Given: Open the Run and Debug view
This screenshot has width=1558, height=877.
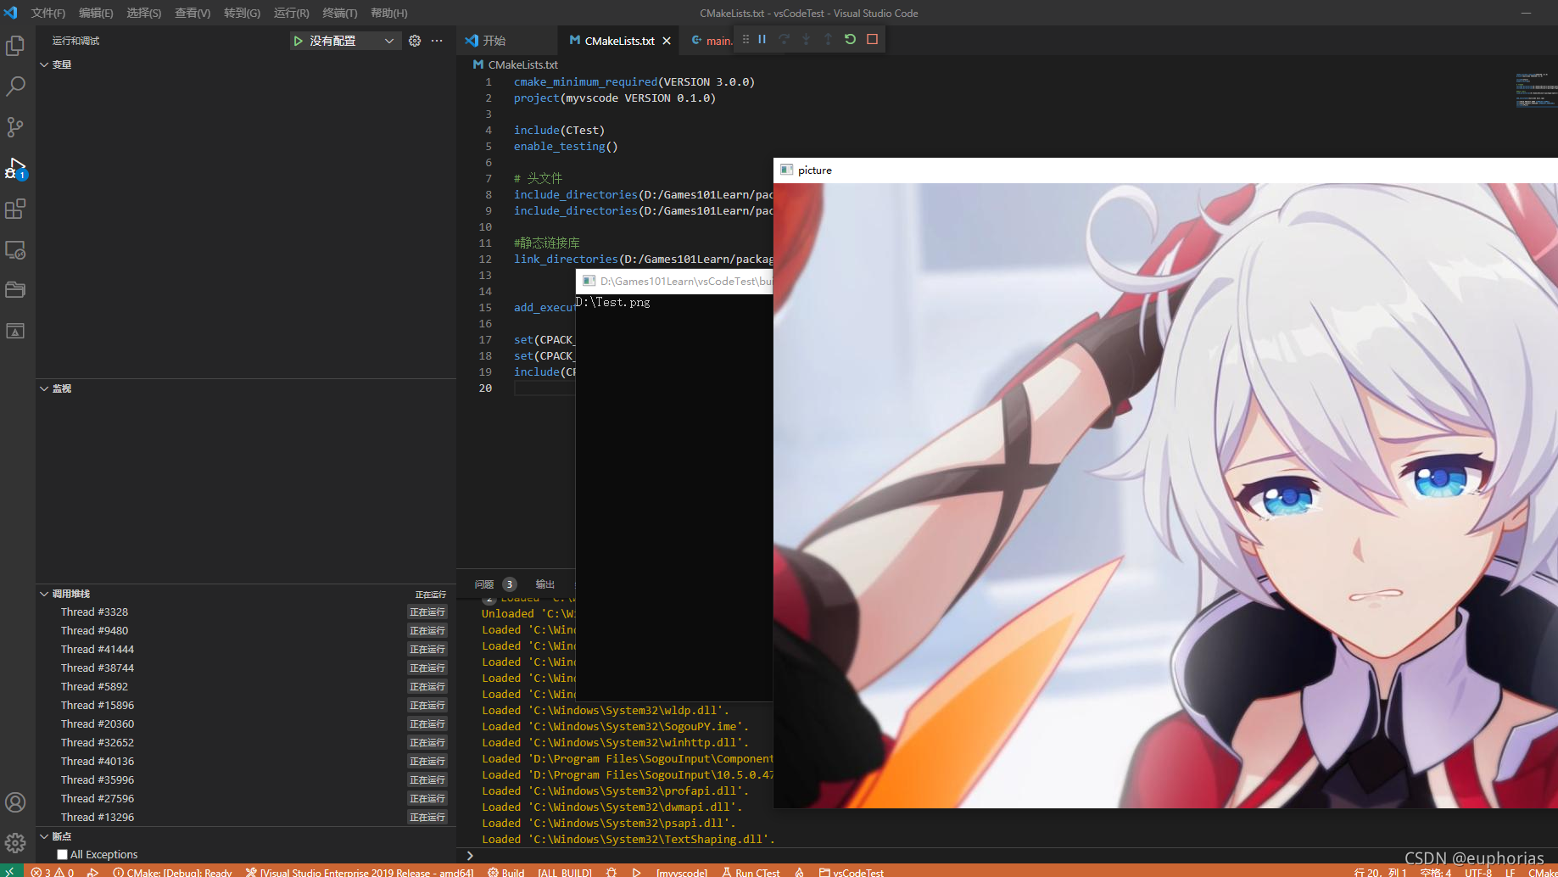Looking at the screenshot, I should 15,168.
